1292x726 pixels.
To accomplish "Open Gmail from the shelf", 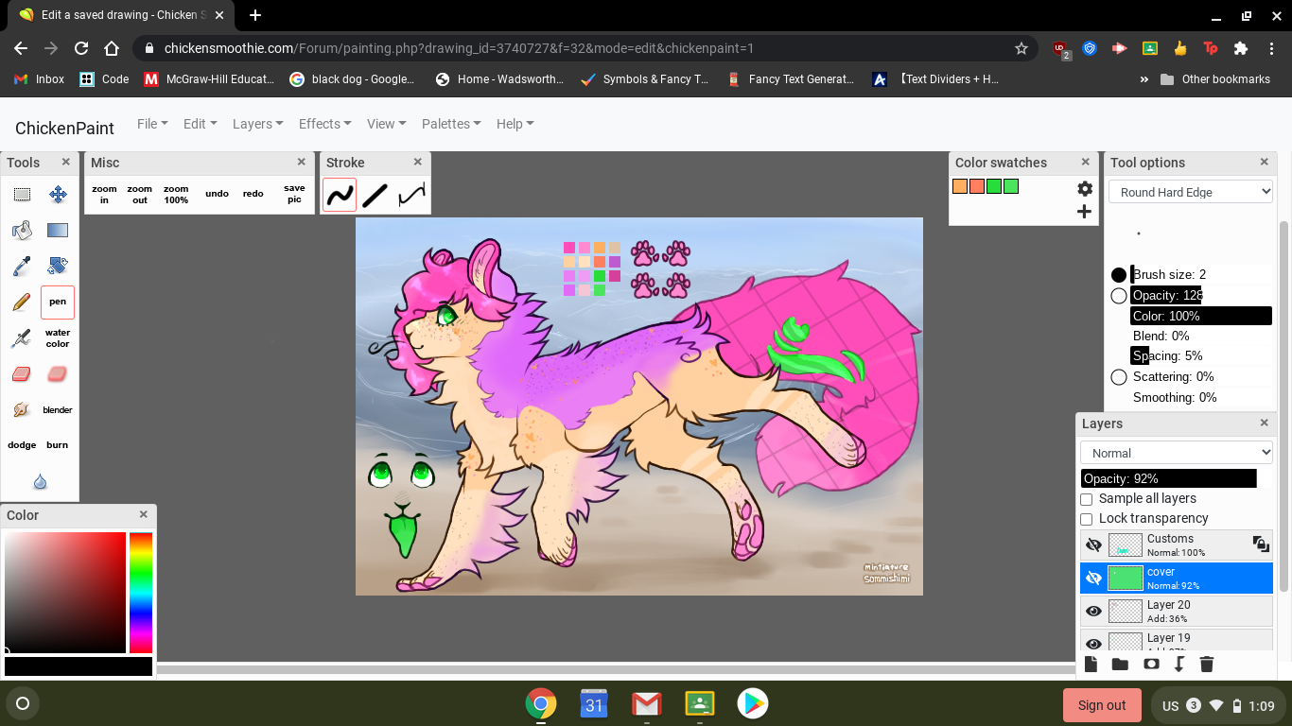I will (x=647, y=703).
